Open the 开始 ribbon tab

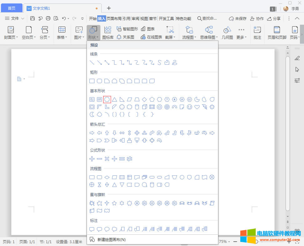[93, 18]
